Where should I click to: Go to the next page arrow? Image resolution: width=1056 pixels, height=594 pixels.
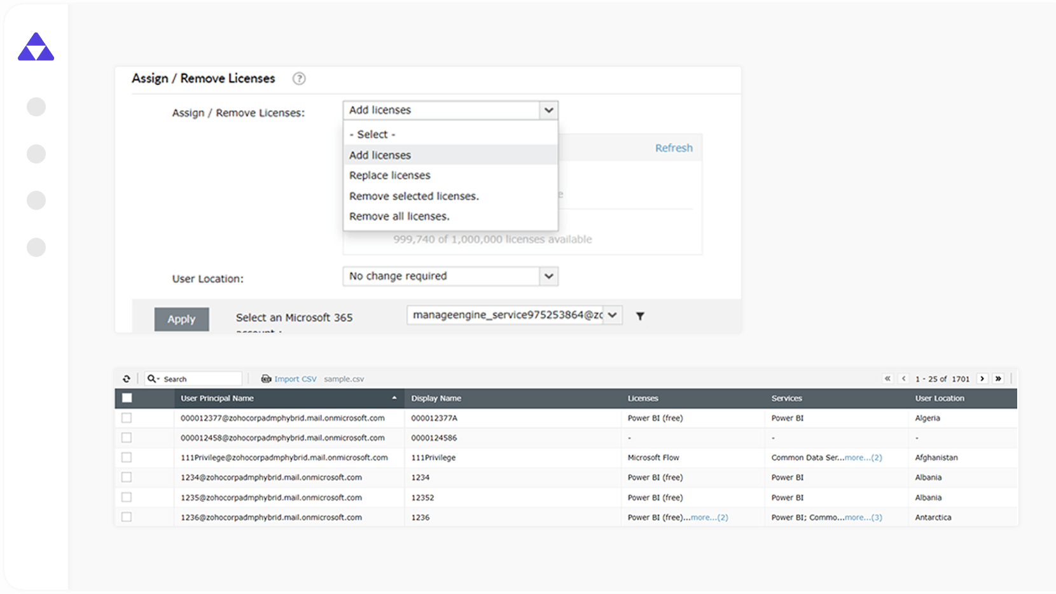982,379
